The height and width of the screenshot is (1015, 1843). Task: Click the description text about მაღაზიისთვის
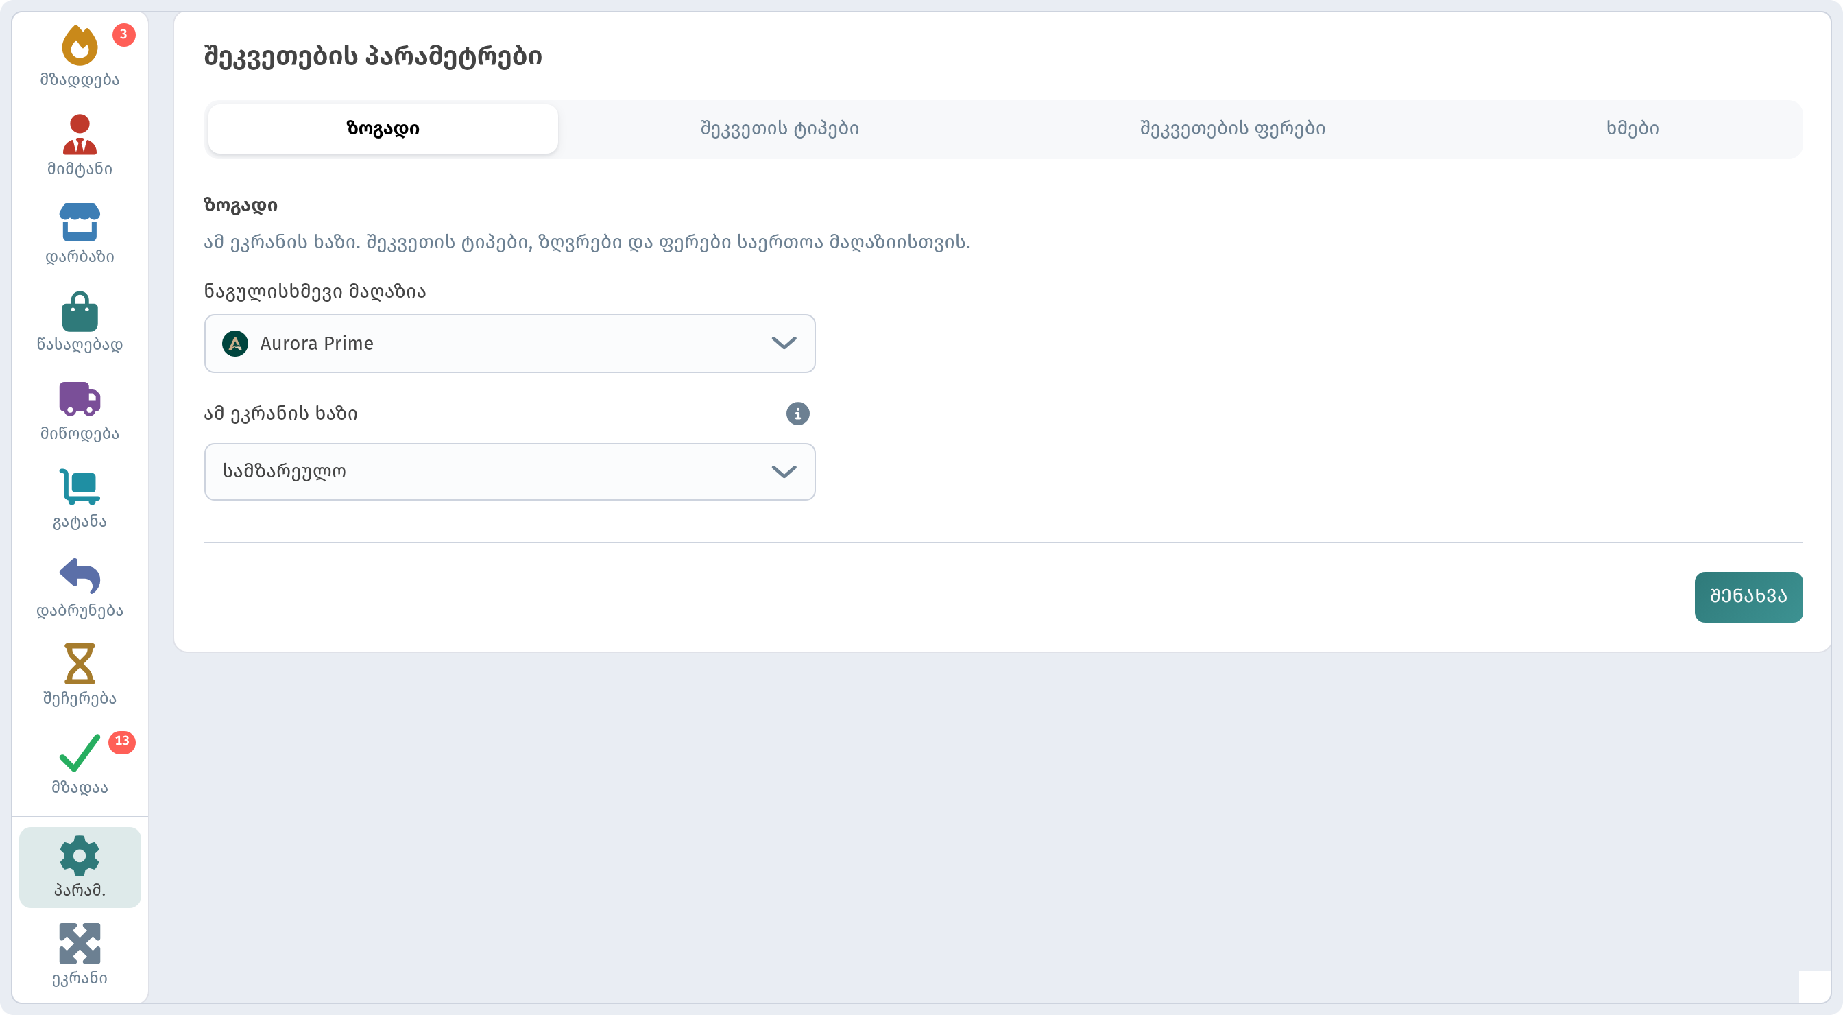(588, 242)
